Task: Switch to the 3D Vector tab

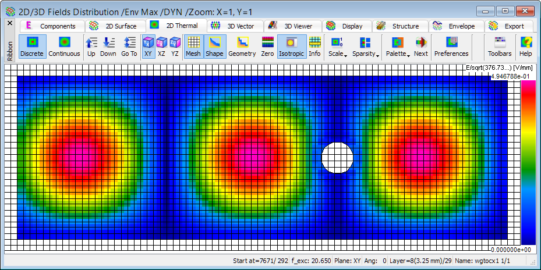Action: [x=235, y=26]
